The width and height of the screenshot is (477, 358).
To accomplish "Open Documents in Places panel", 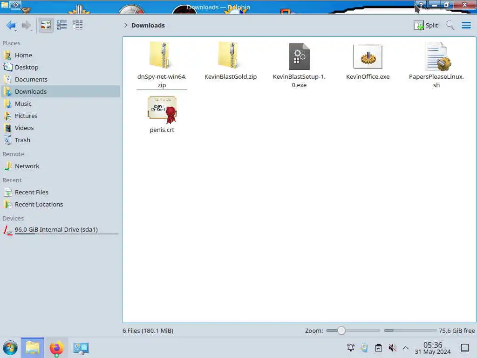I will click(x=60, y=79).
